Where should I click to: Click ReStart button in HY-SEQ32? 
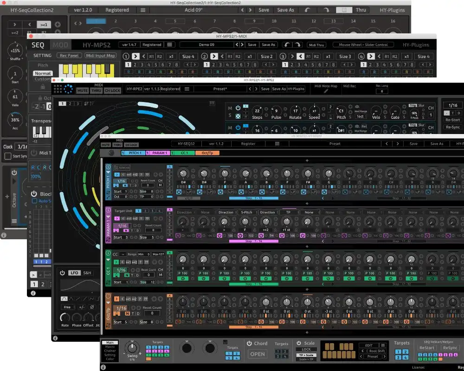point(427,348)
